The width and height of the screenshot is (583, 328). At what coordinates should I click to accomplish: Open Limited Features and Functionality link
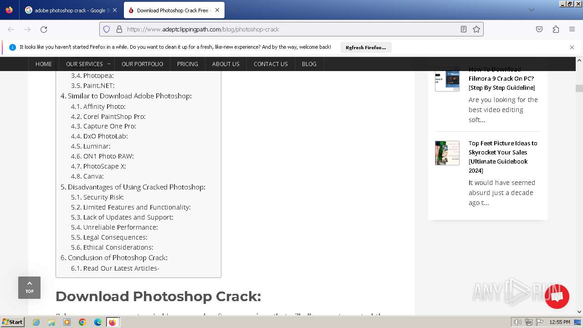(x=131, y=207)
